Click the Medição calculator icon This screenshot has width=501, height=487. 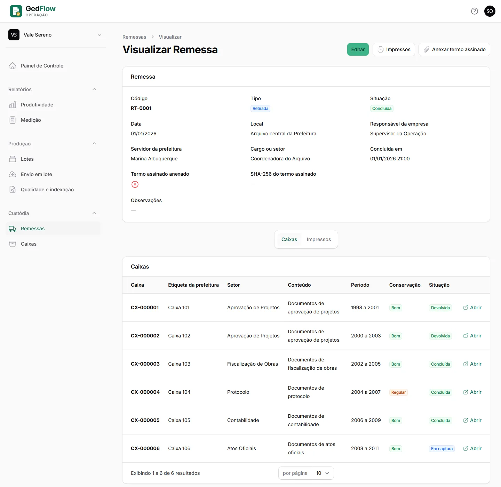coord(13,120)
